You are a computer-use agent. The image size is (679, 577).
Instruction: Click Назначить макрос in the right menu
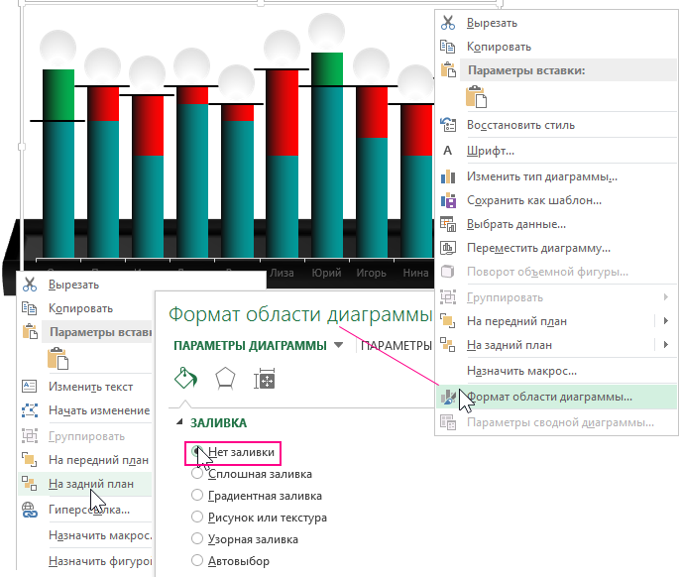coord(521,370)
